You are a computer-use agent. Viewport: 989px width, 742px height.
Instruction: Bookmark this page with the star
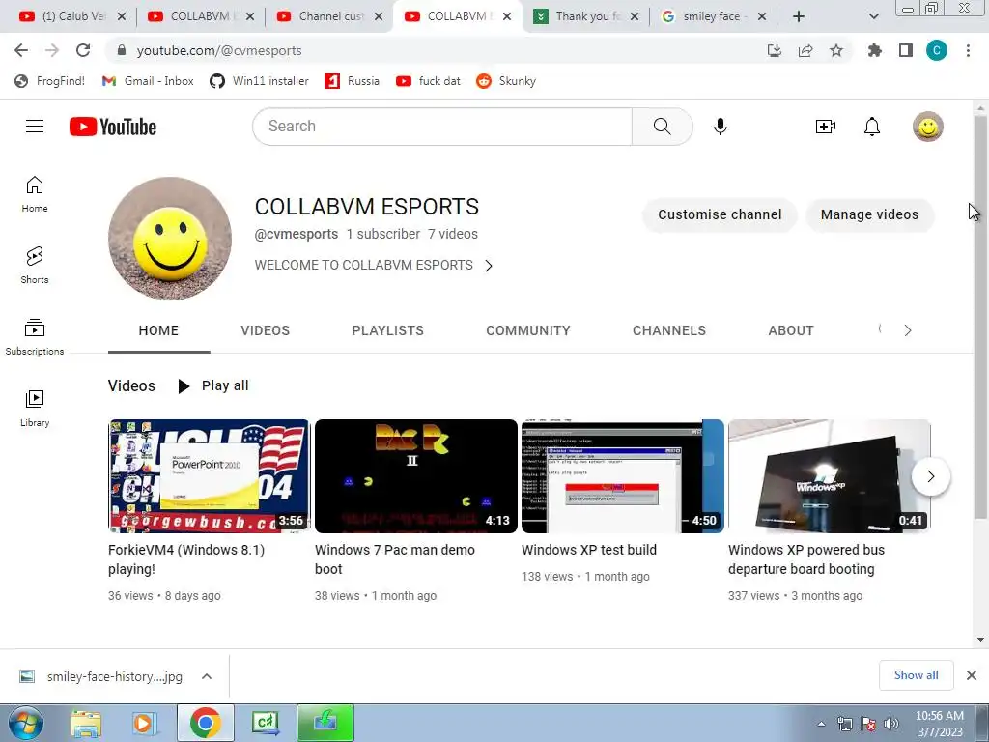coord(836,50)
